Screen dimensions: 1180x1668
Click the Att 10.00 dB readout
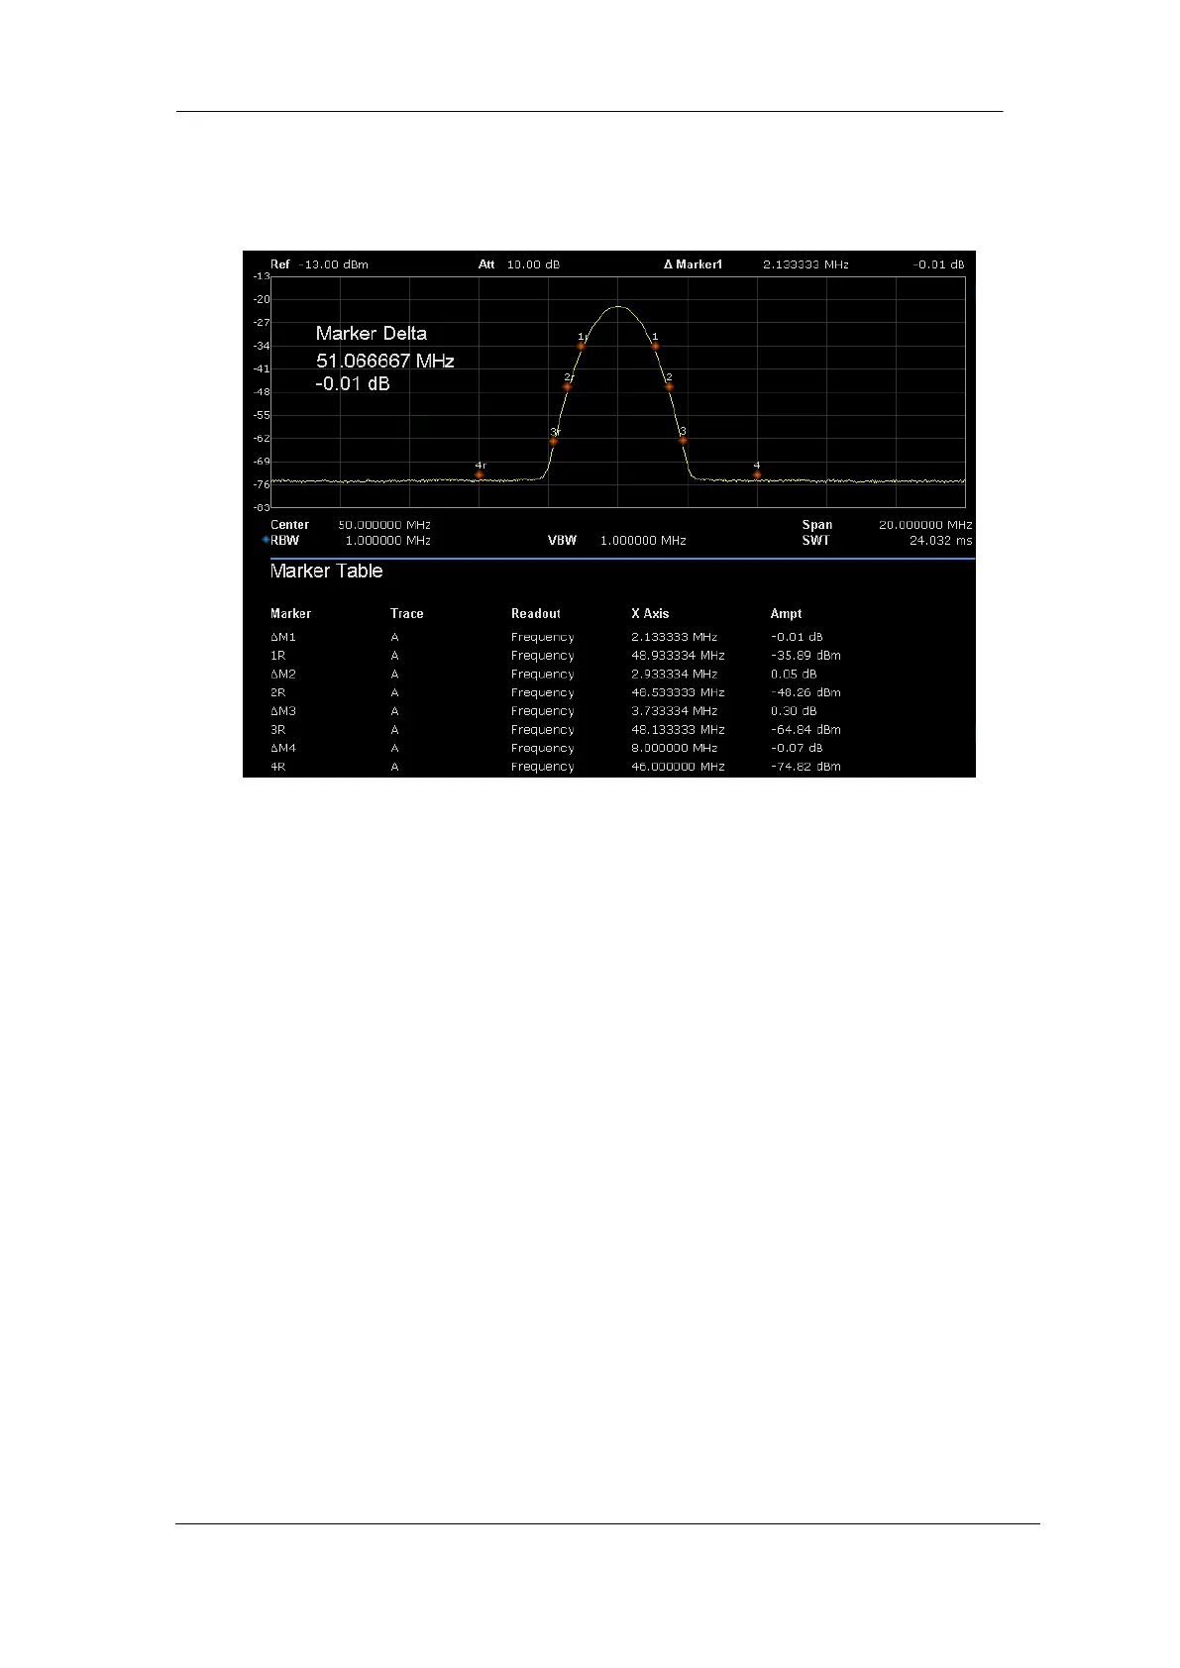(519, 264)
